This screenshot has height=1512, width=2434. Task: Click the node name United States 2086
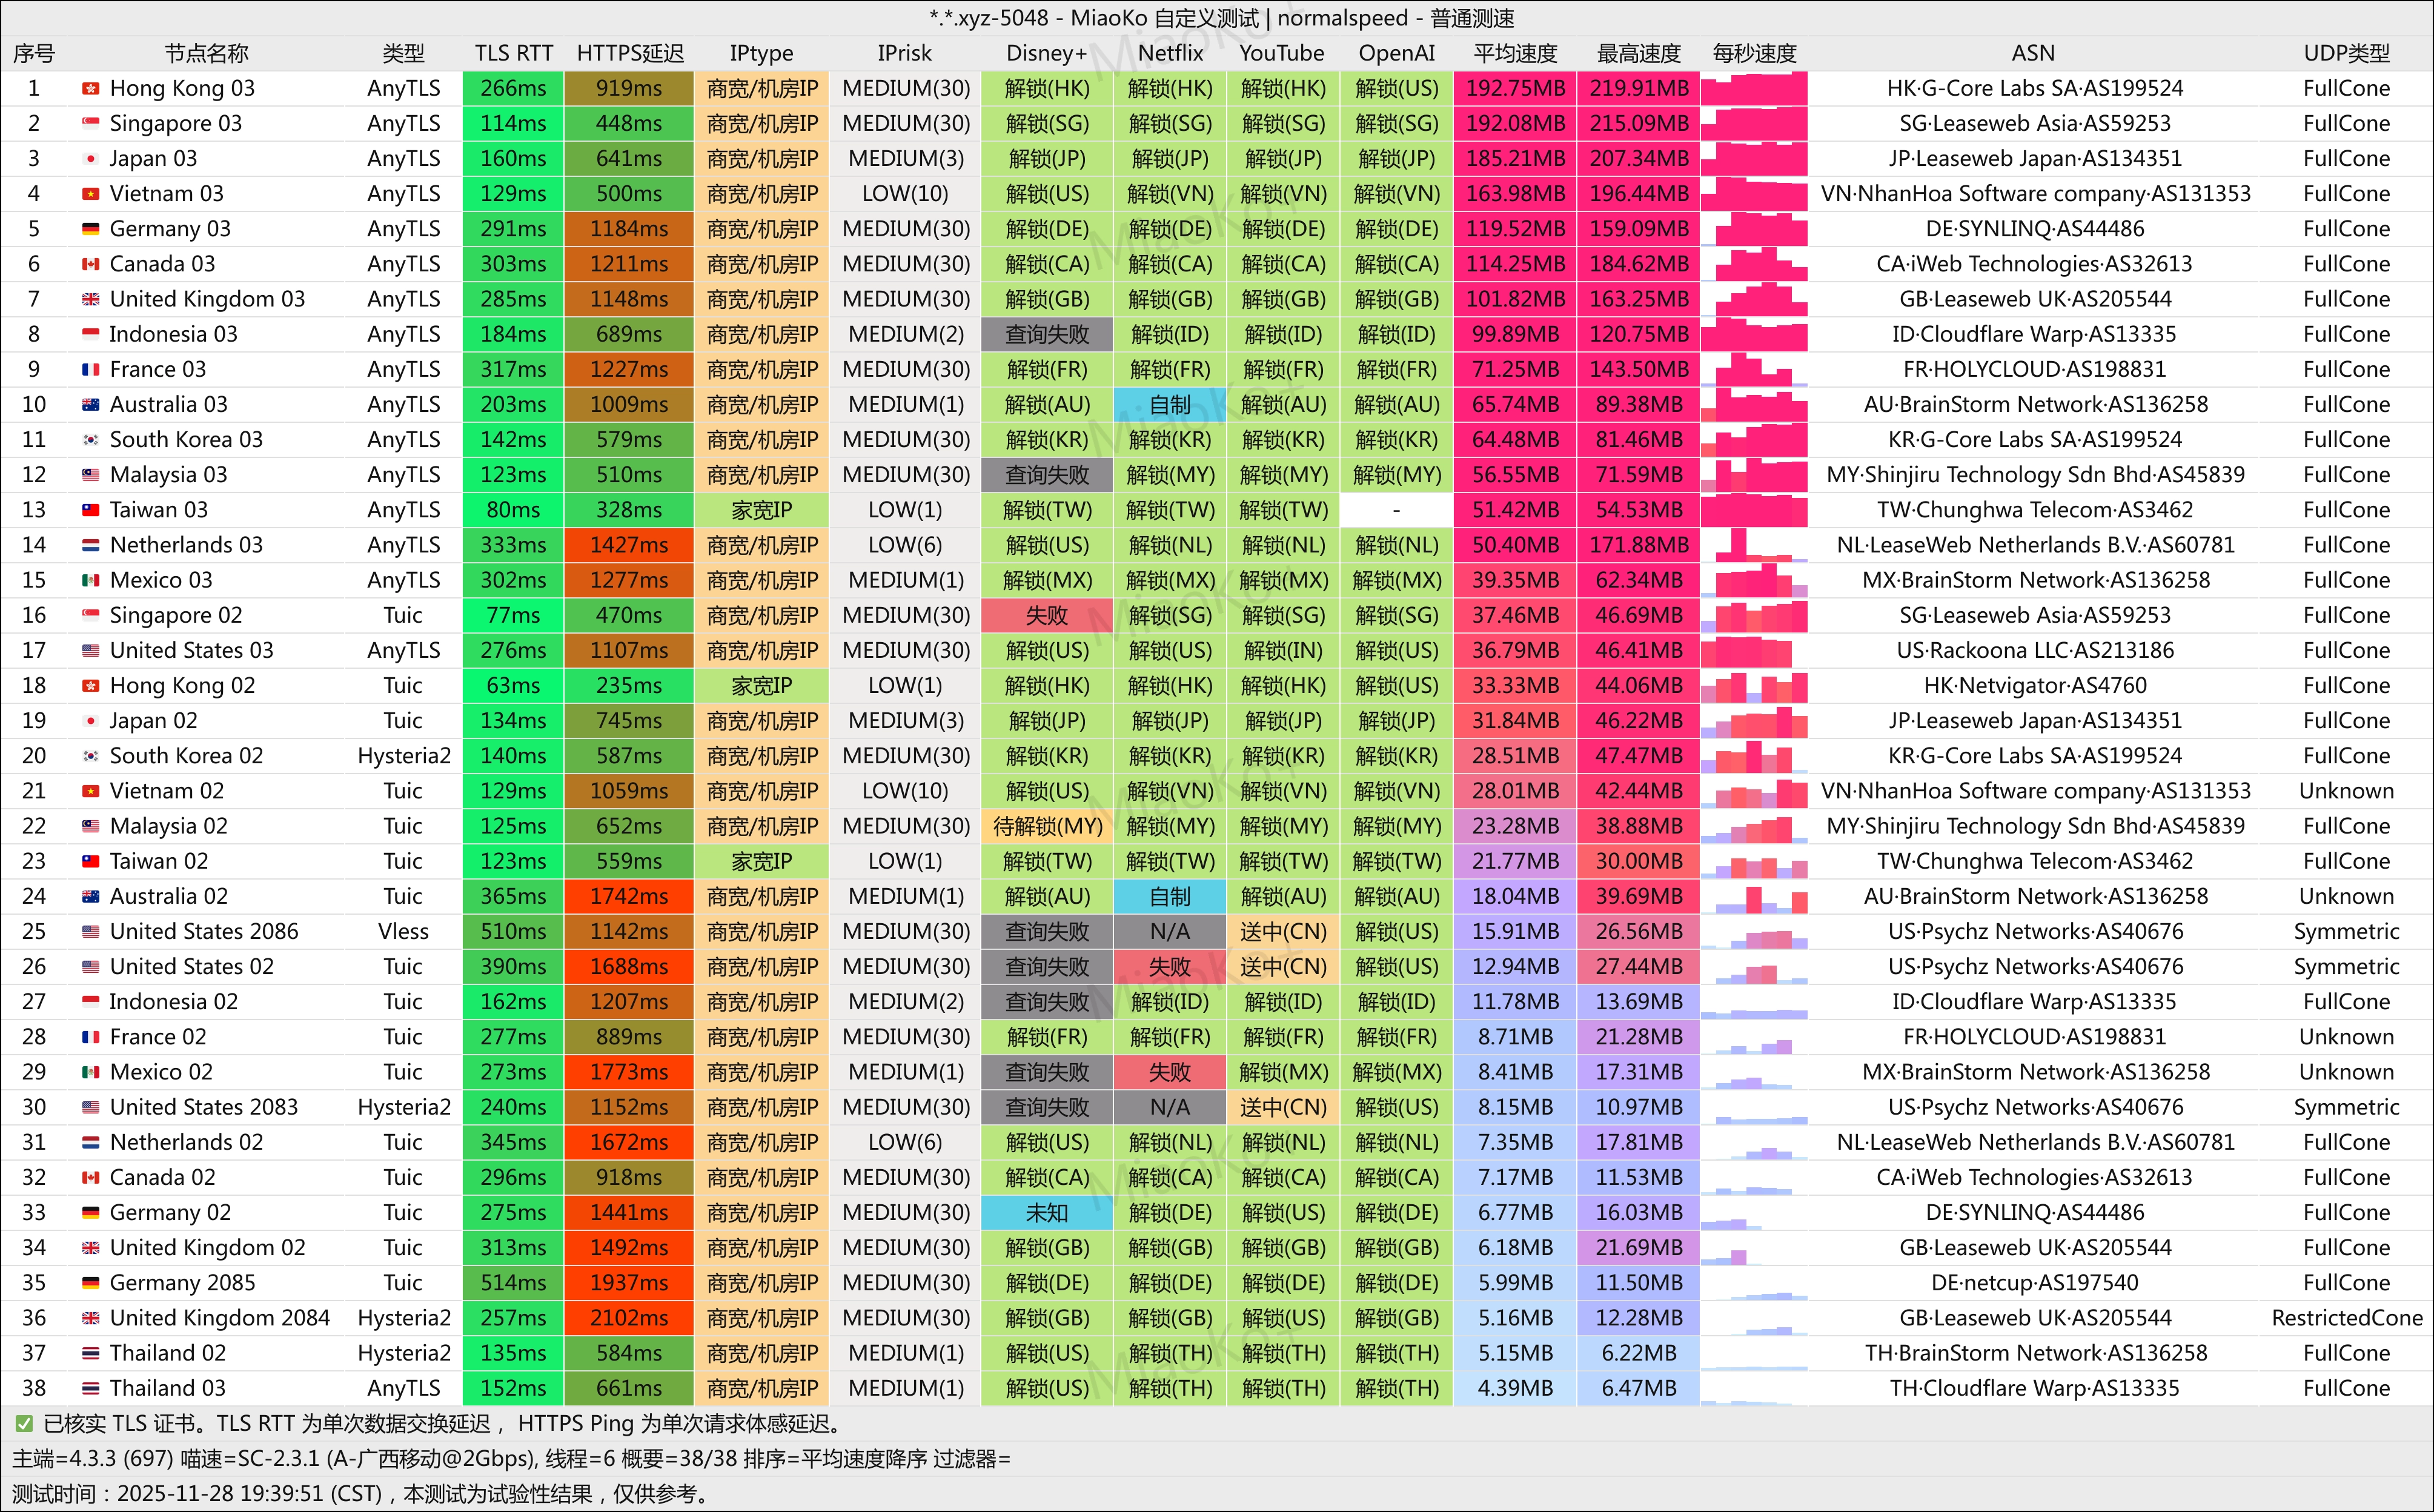click(203, 932)
